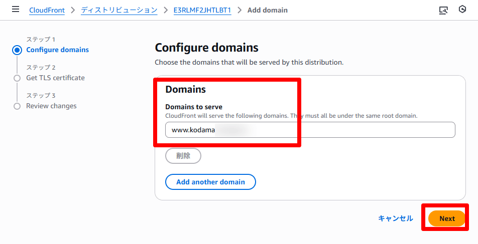This screenshot has width=478, height=244.
Task: Select the Step 3 Review changes indicator
Action: 18,106
